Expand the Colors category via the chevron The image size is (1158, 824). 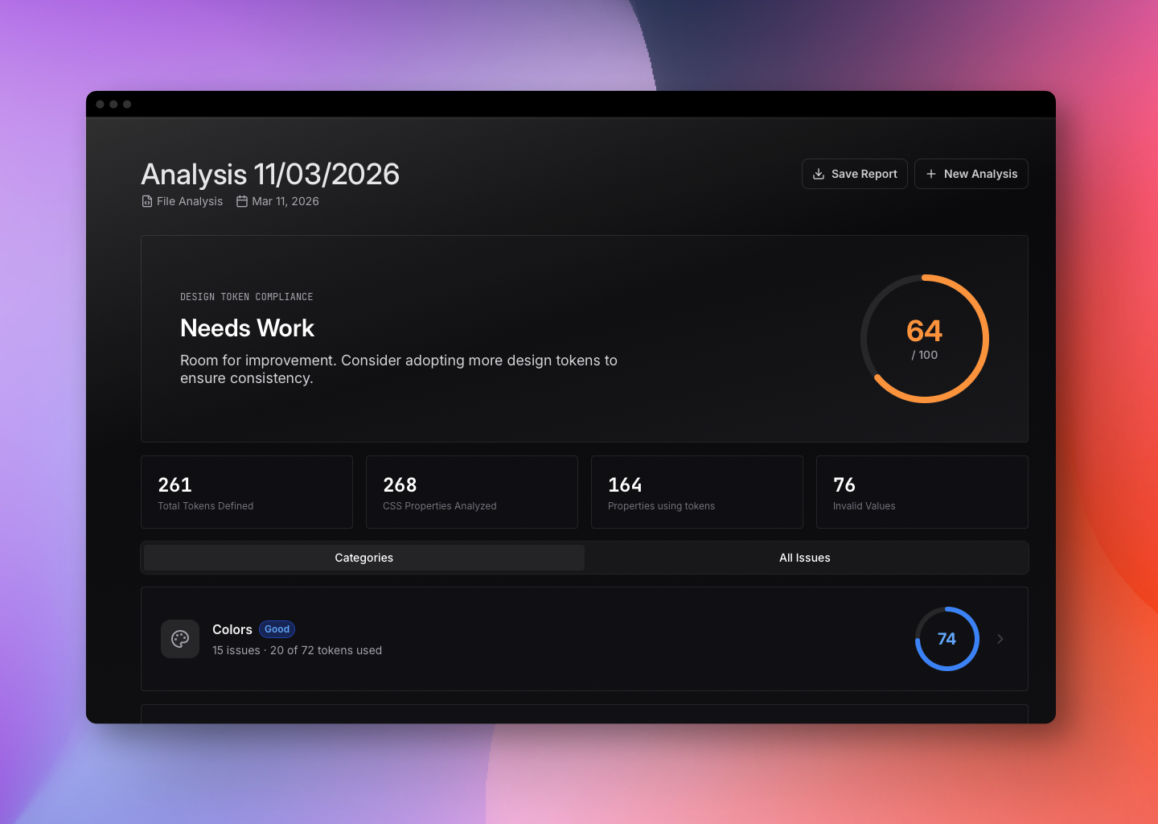(1000, 639)
